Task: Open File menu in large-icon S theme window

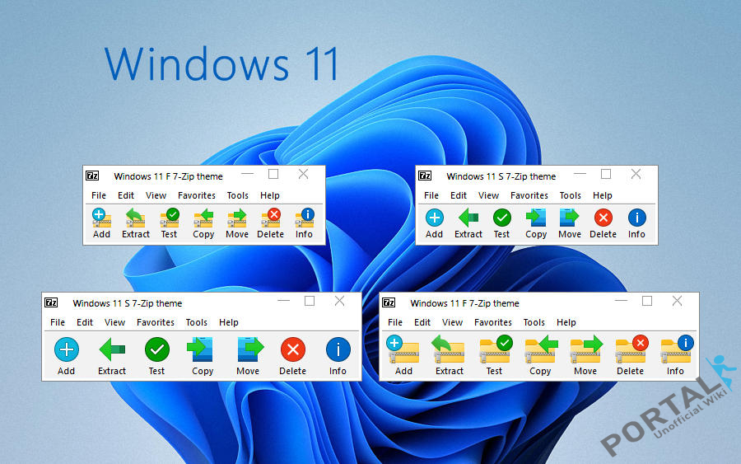Action: tap(58, 322)
